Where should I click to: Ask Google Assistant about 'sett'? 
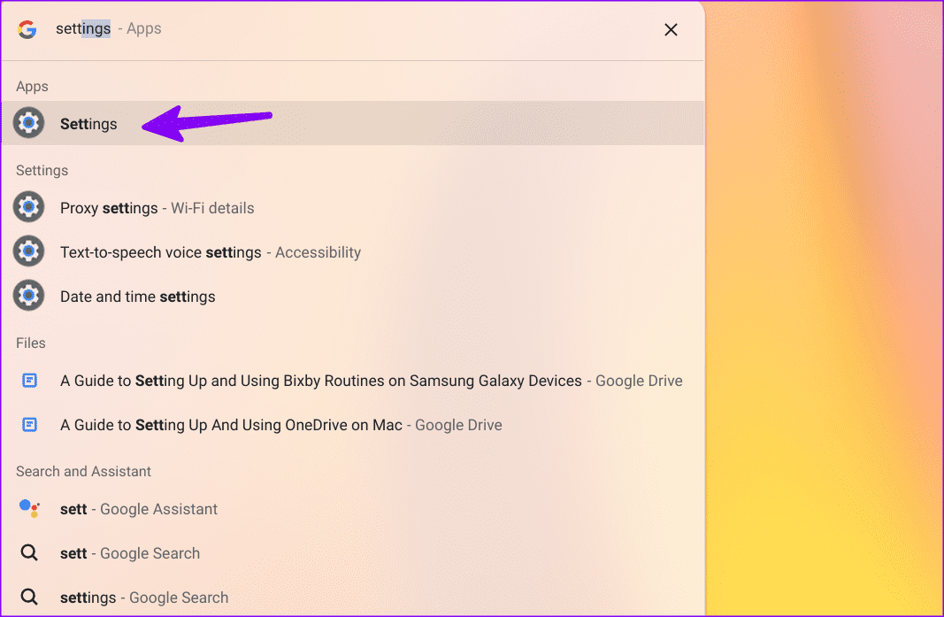352,509
